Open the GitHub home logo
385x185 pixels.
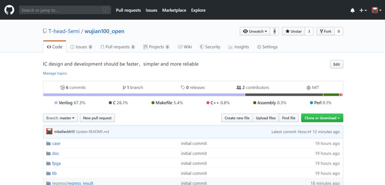[x=9, y=10]
